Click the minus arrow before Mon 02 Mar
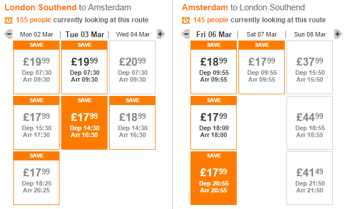This screenshot has width=346, height=209. (x=9, y=34)
